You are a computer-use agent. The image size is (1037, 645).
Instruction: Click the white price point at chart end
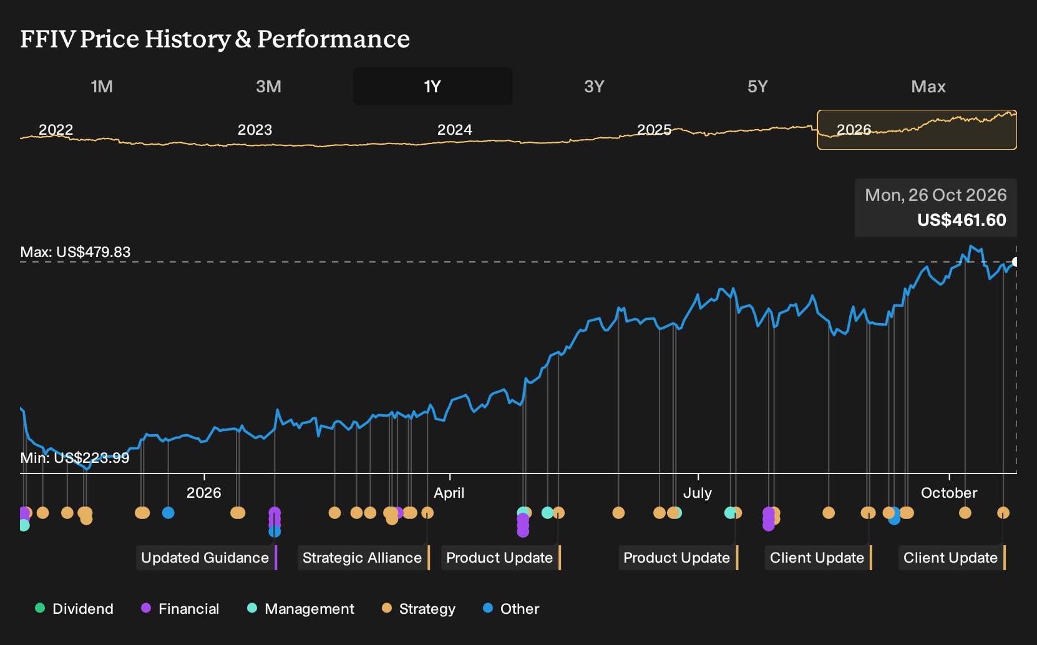click(1016, 262)
